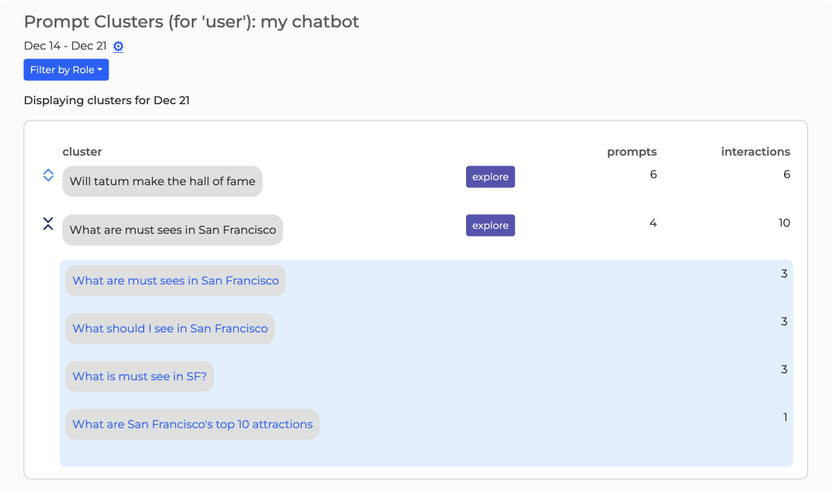This screenshot has height=493, width=832.
Task: Expand the 'Will tatum make the hall of fame' cluster
Action: [x=48, y=175]
